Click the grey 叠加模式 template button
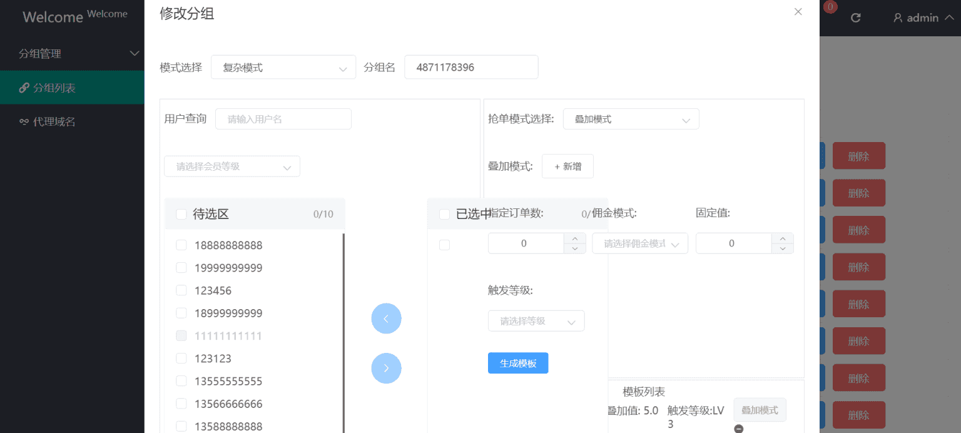The width and height of the screenshot is (961, 433). 760,410
